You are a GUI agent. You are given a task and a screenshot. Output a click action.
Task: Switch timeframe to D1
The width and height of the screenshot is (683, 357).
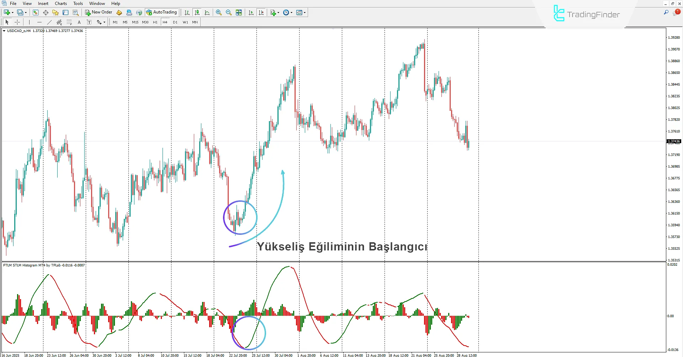(175, 22)
